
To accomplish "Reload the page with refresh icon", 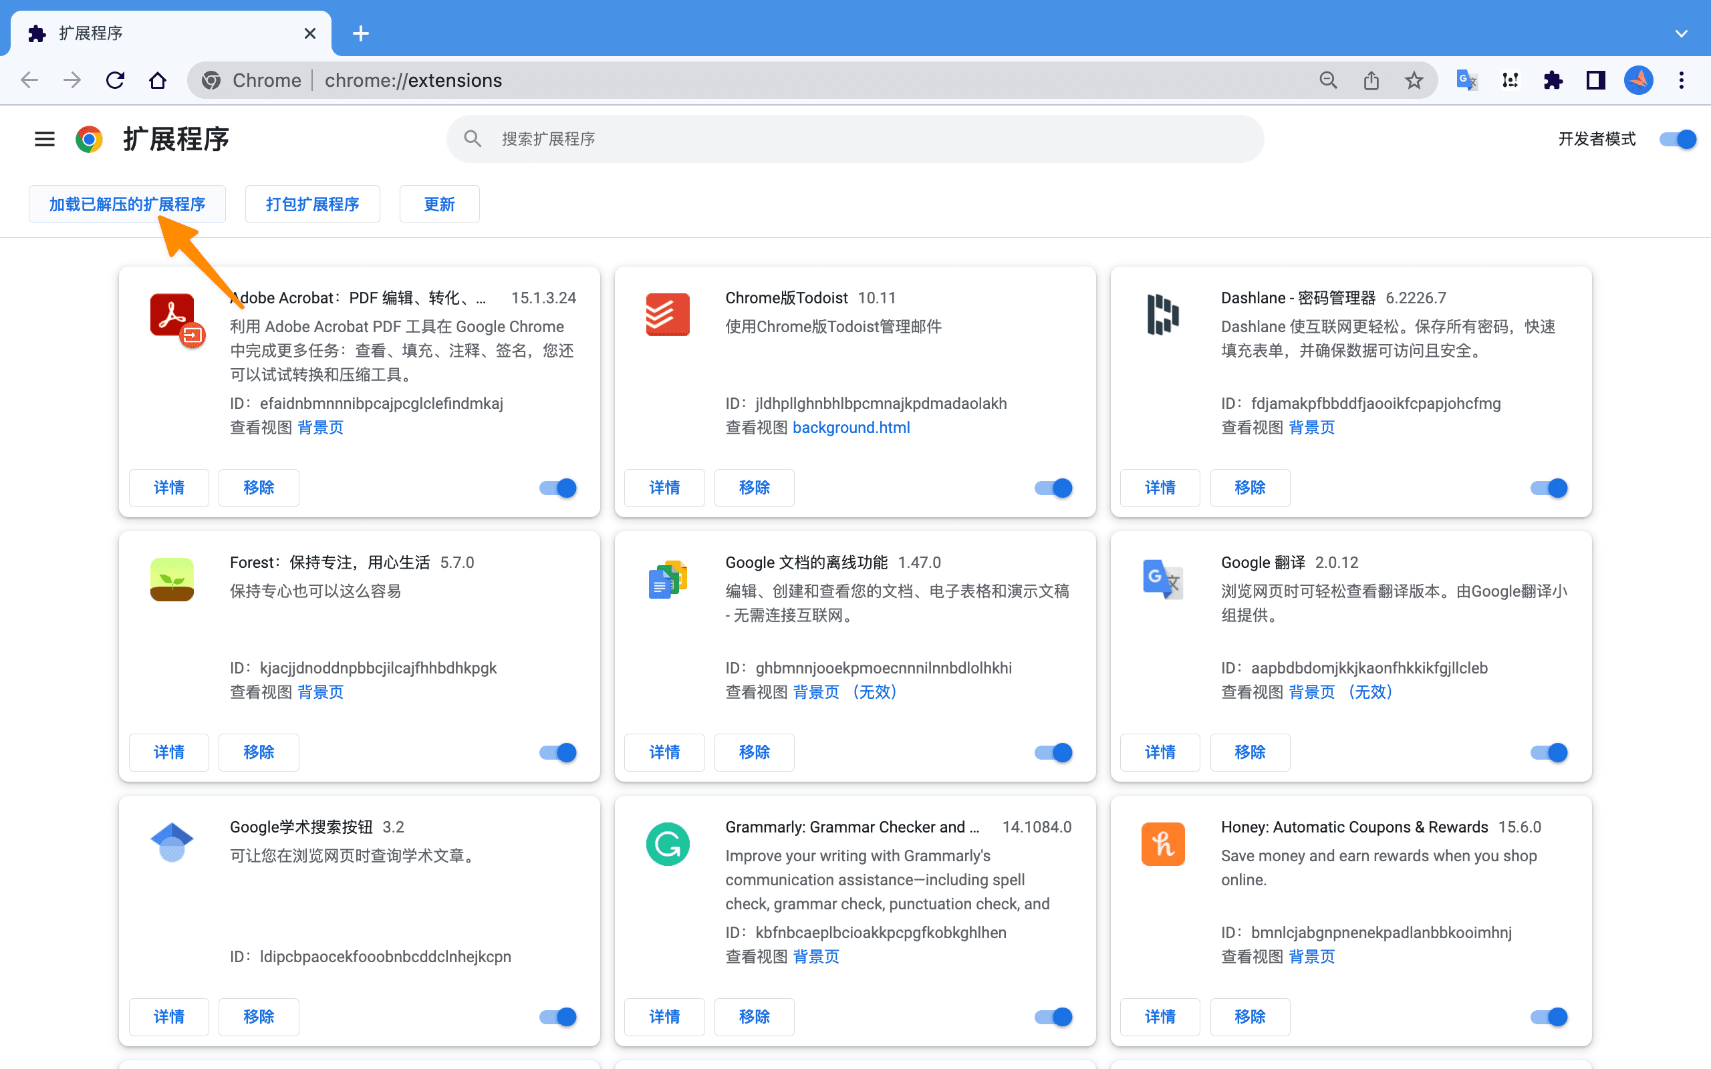I will [x=115, y=81].
